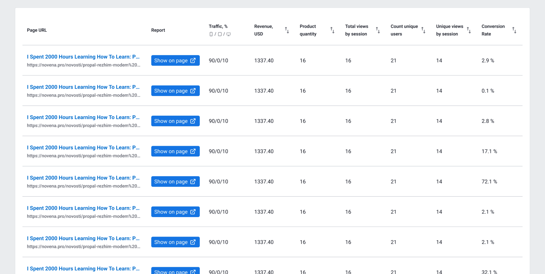
Task: Select conversion rate value "2.8 %"
Action: [488, 121]
